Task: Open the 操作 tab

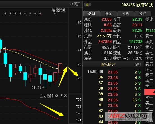Action: point(143,13)
